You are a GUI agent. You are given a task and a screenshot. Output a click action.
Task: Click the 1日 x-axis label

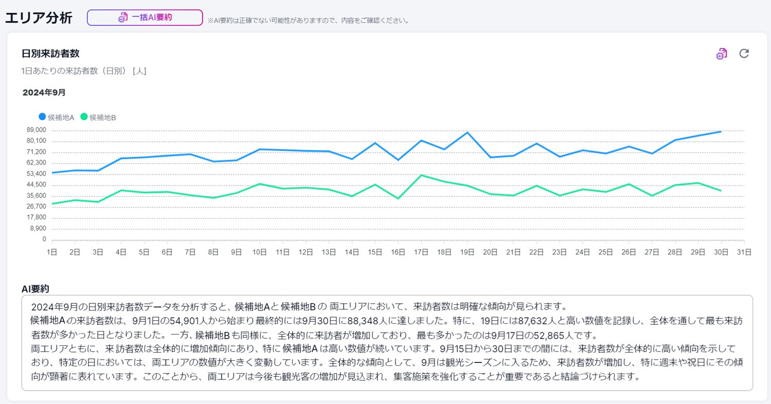pyautogui.click(x=52, y=252)
